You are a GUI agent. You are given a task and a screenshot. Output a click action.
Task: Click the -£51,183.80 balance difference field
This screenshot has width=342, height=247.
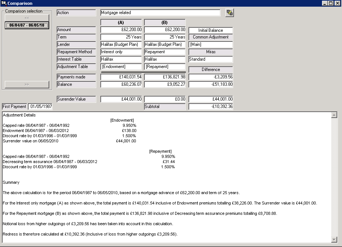click(x=211, y=84)
